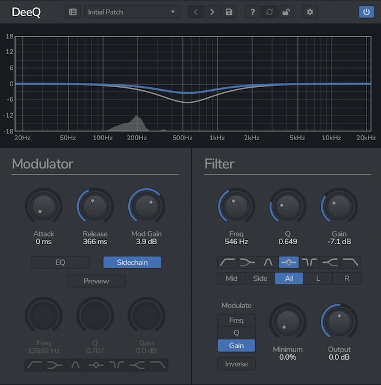This screenshot has width=381, height=385.
Task: Click the Preview button
Action: (x=96, y=281)
